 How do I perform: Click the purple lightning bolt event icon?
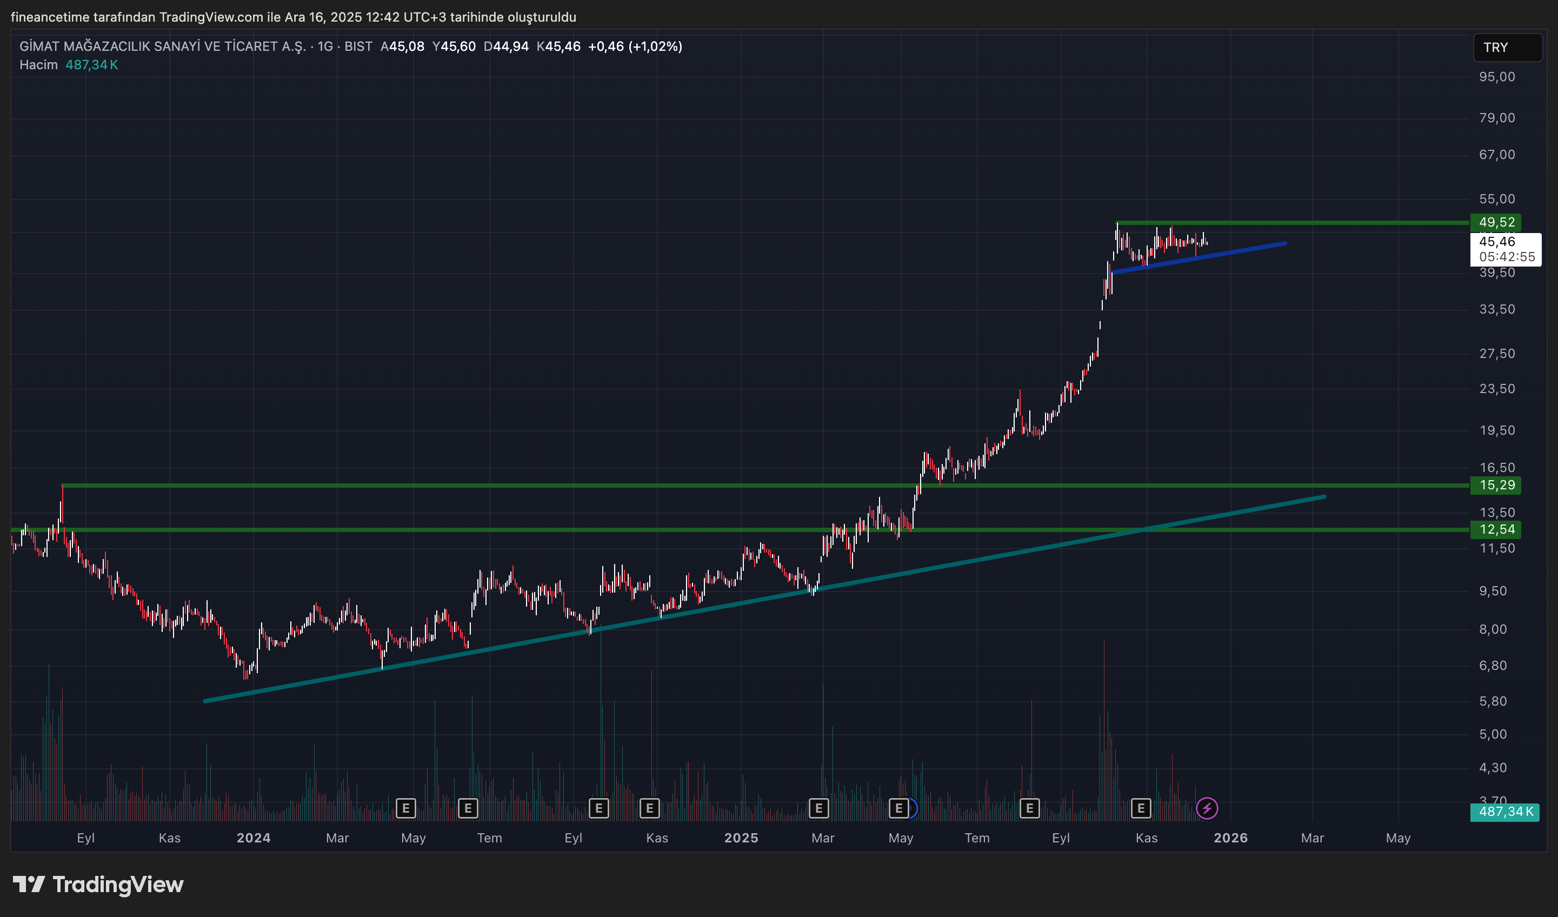(1207, 808)
